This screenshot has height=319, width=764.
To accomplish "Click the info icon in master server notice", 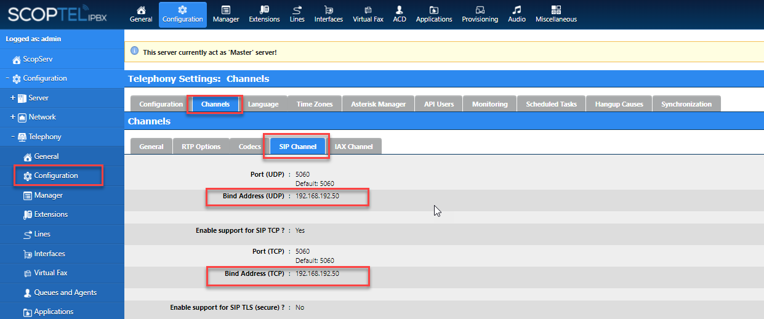I will [134, 52].
